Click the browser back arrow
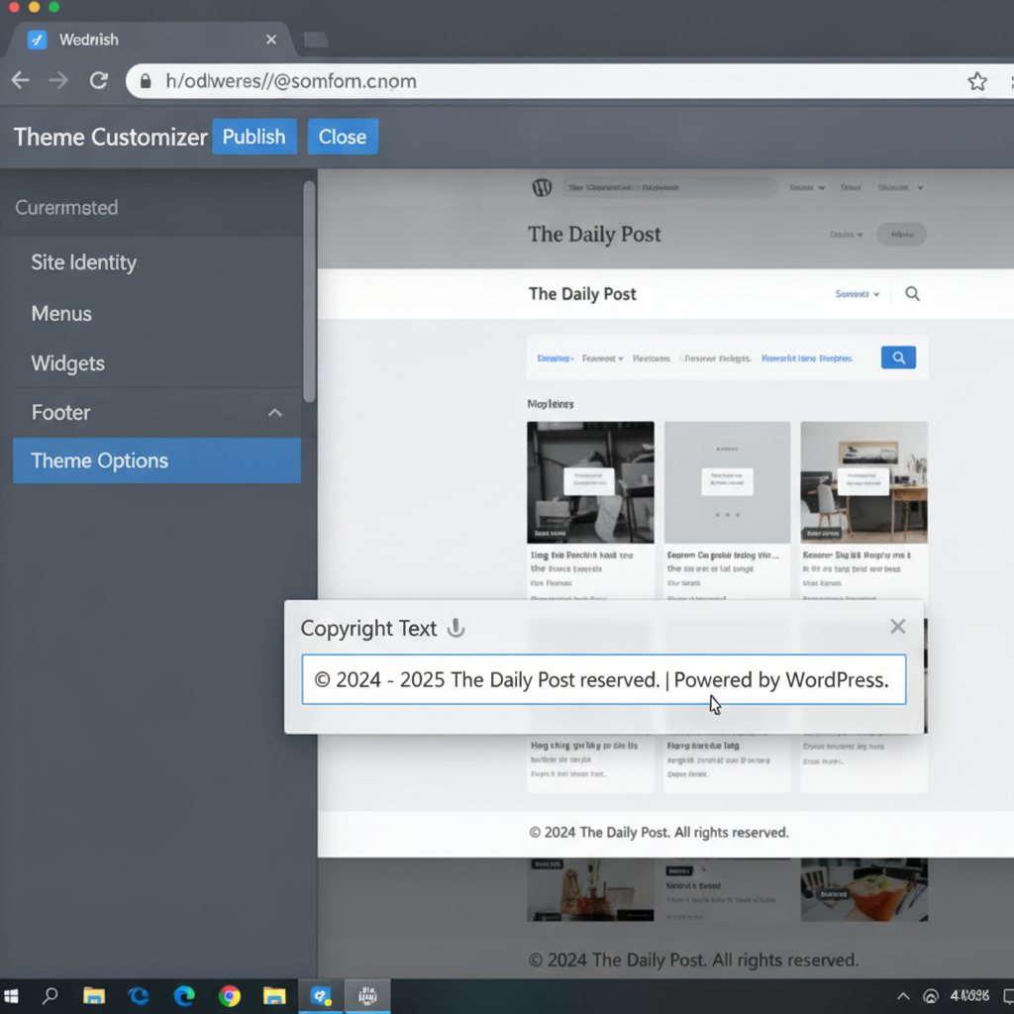Screen dimensions: 1014x1014 (x=21, y=81)
